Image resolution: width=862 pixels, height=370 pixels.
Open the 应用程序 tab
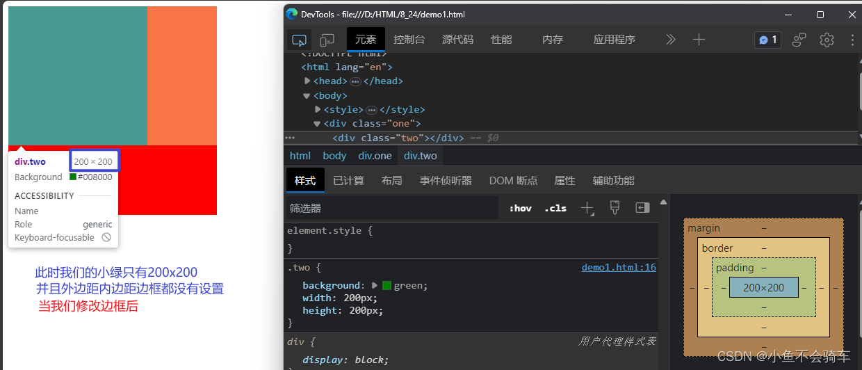click(614, 40)
